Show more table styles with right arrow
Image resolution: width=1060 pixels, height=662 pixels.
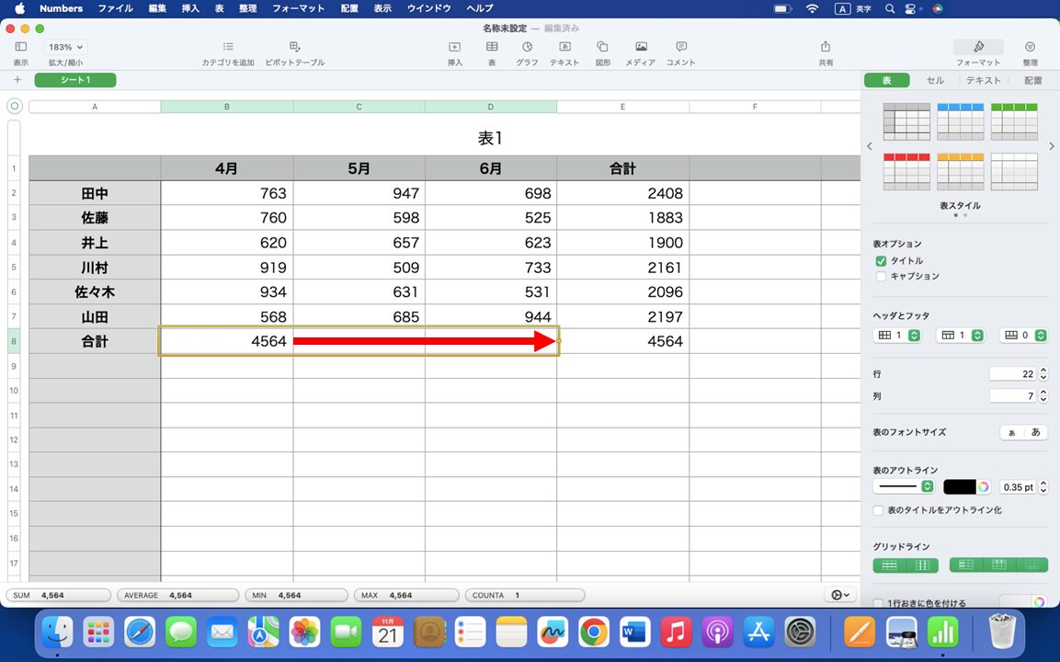pyautogui.click(x=1052, y=145)
